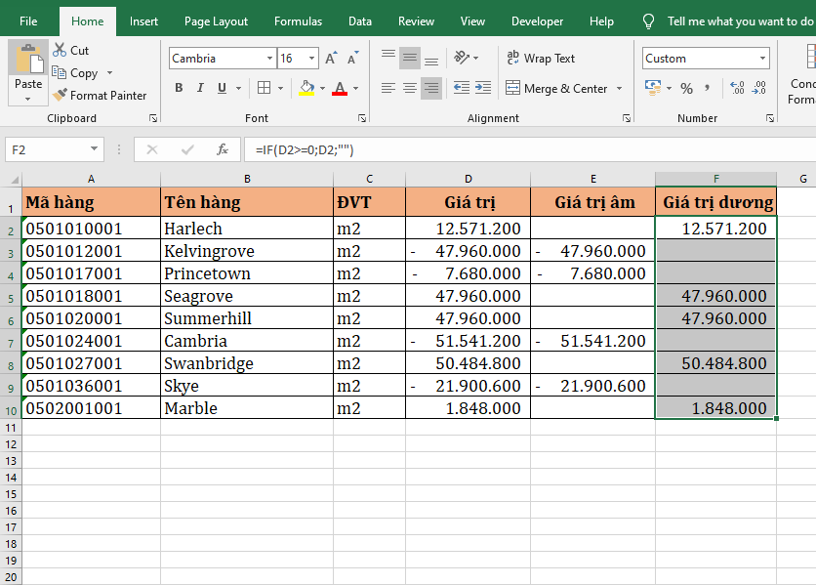
Task: Open the Name Box dropdown arrow
Action: [x=95, y=149]
